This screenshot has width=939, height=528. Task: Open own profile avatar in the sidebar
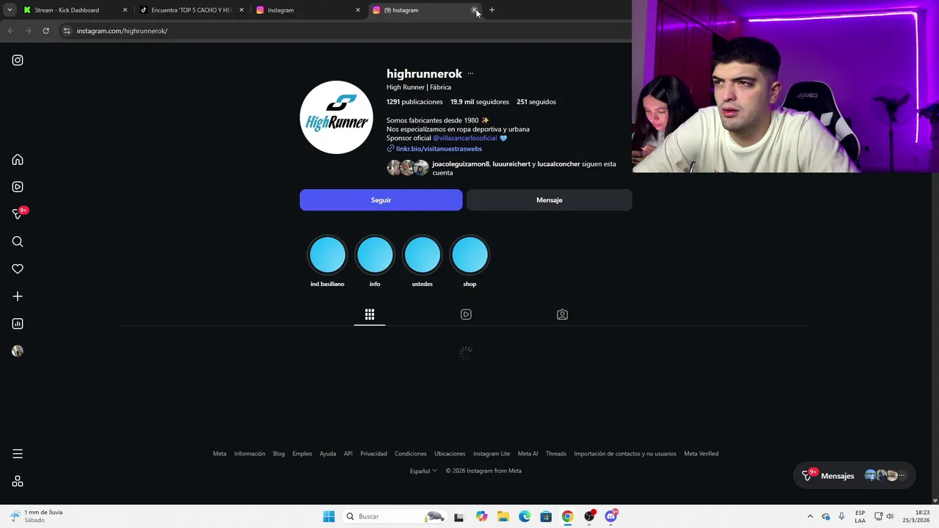[18, 351]
